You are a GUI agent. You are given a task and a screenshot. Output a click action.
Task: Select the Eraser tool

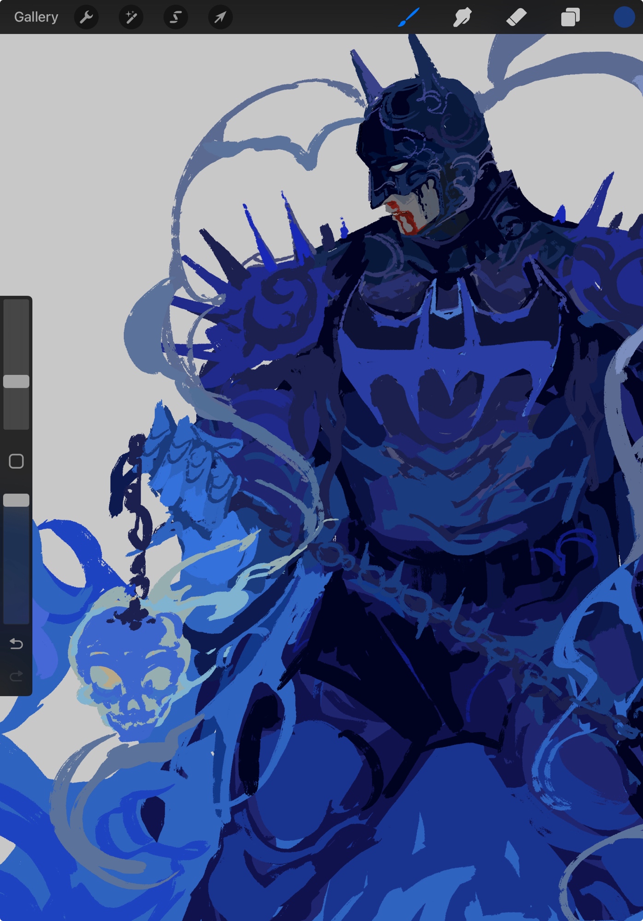tap(516, 17)
